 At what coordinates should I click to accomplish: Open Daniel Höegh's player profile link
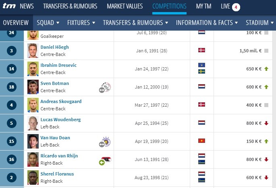click(54, 47)
